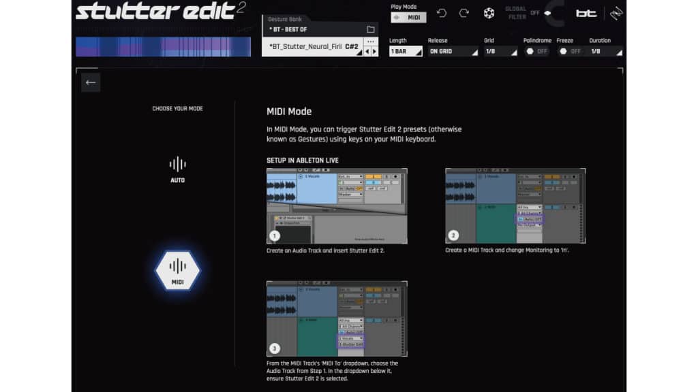Image resolution: width=698 pixels, height=392 pixels.
Task: Toggle Freeze on
Action: click(570, 52)
